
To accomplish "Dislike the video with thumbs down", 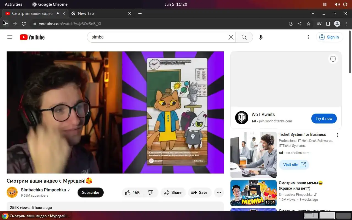I will pyautogui.click(x=151, y=193).
